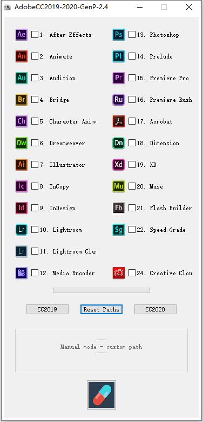Select the Dreamweaver Dw icon
The width and height of the screenshot is (203, 422).
pos(22,143)
